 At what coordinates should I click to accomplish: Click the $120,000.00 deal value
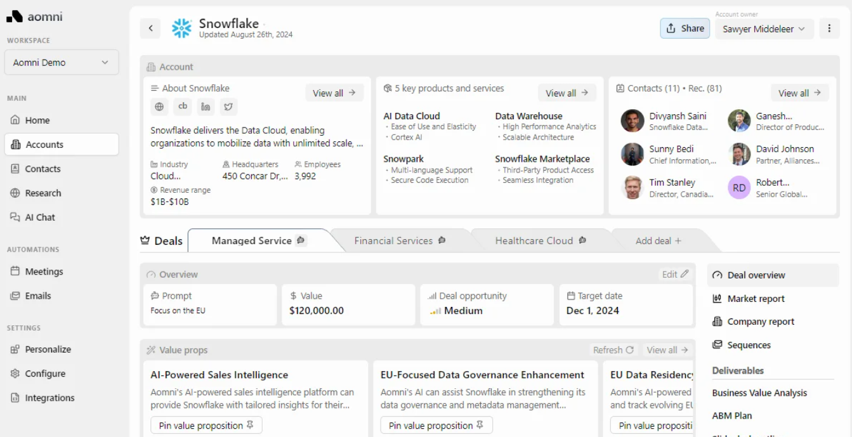tap(317, 311)
